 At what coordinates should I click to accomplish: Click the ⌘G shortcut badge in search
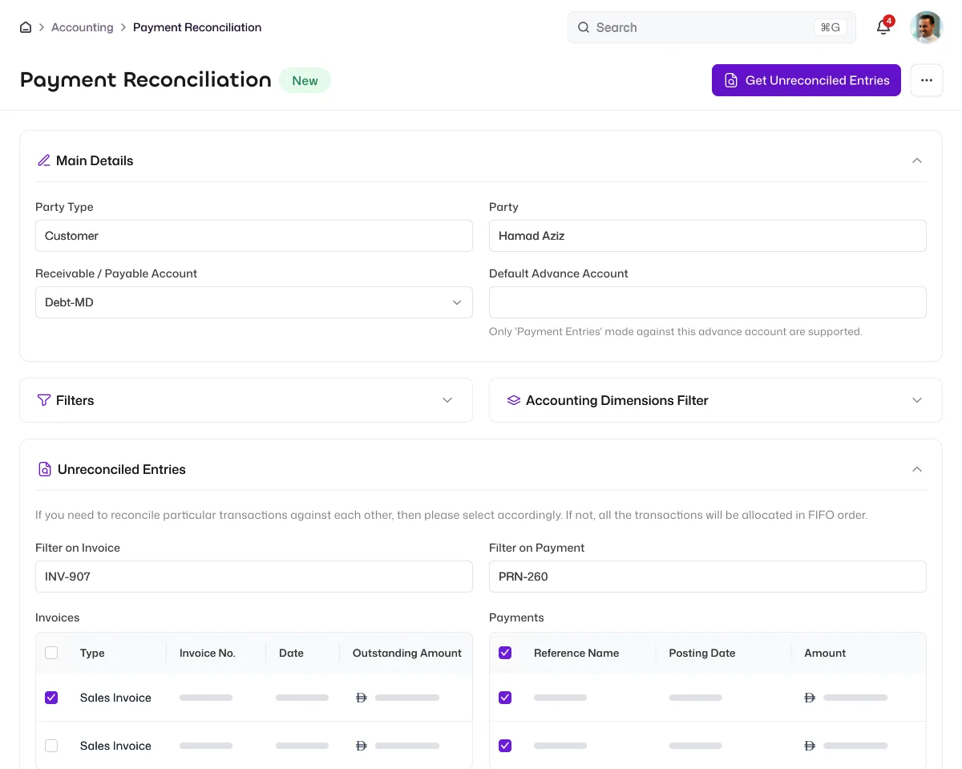point(830,27)
